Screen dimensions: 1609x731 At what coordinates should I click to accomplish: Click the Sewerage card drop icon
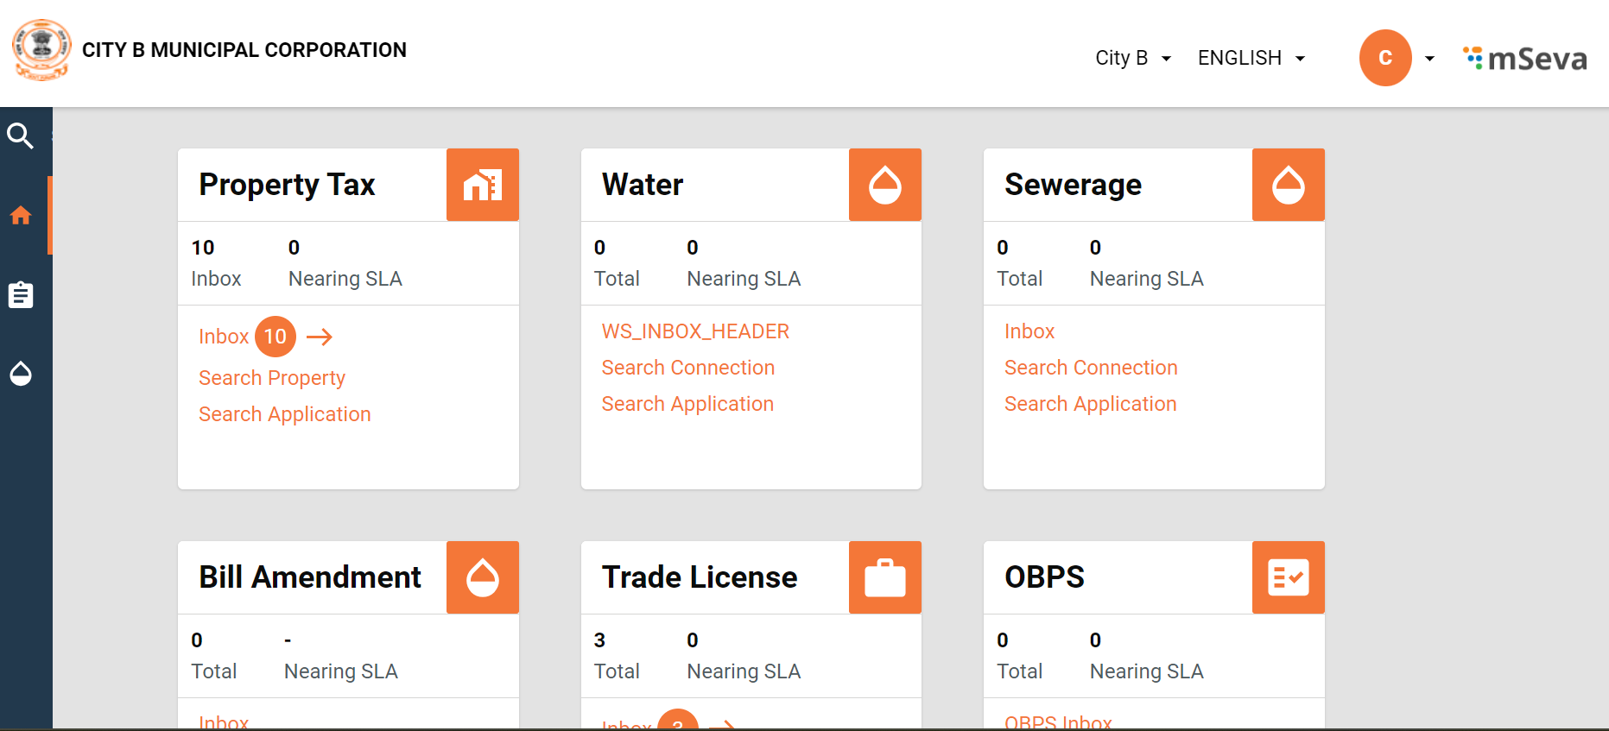tap(1288, 185)
